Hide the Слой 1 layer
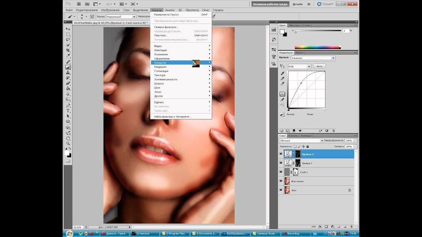 [281, 172]
